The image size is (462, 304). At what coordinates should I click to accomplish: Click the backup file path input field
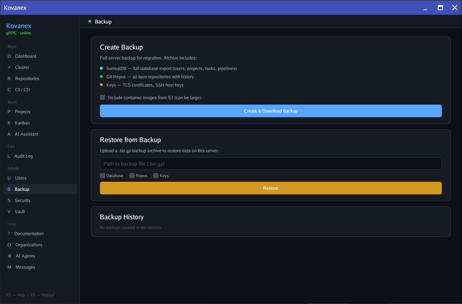pos(270,163)
